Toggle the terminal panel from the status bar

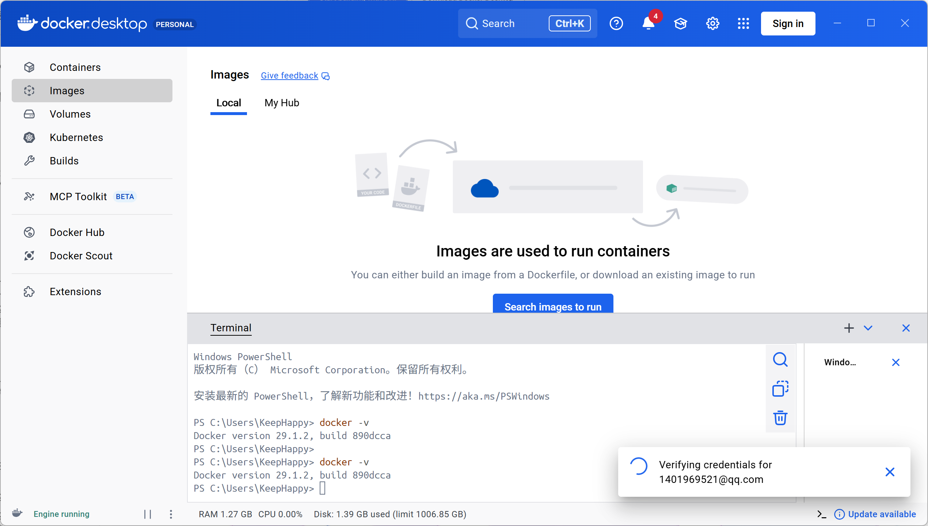(x=822, y=514)
